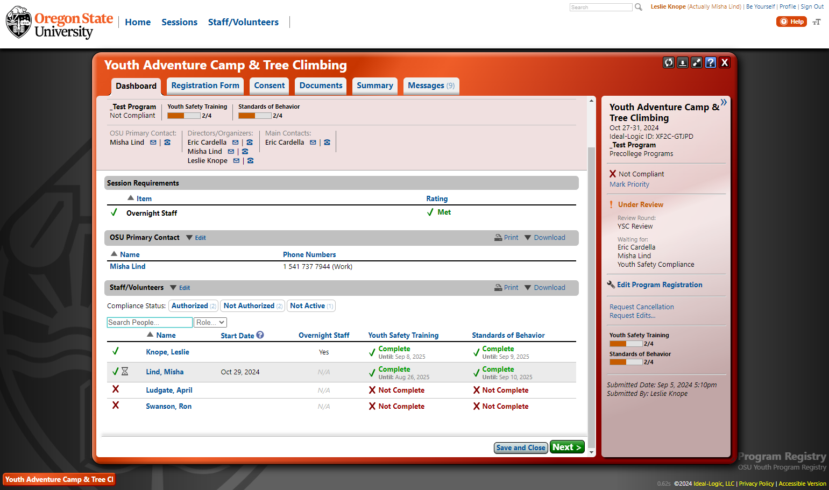Click the text size icon beside Help
Image resolution: width=829 pixels, height=490 pixels.
tap(817, 22)
